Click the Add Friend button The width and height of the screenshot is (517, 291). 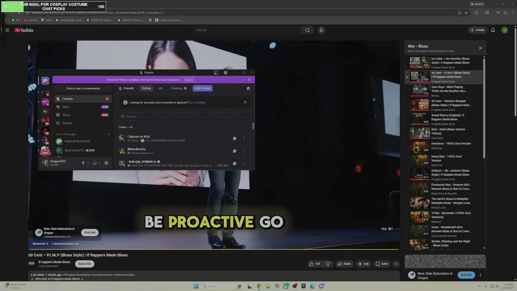point(202,88)
